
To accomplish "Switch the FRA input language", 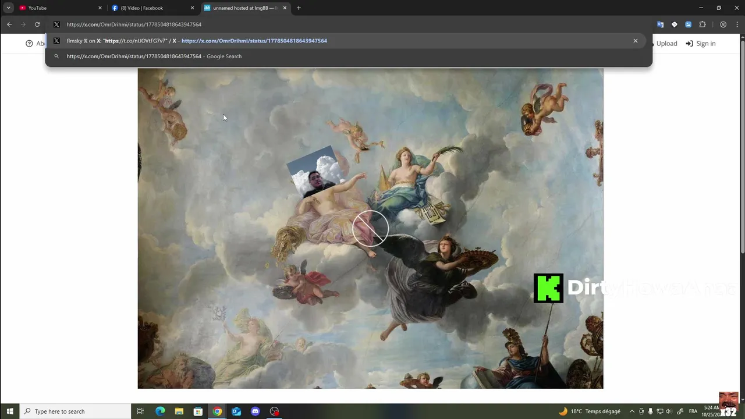I will click(x=693, y=411).
